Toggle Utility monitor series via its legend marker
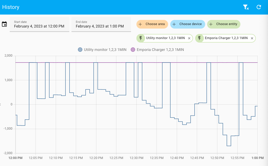Viewport: 268px width, 166px height. [x=80, y=50]
